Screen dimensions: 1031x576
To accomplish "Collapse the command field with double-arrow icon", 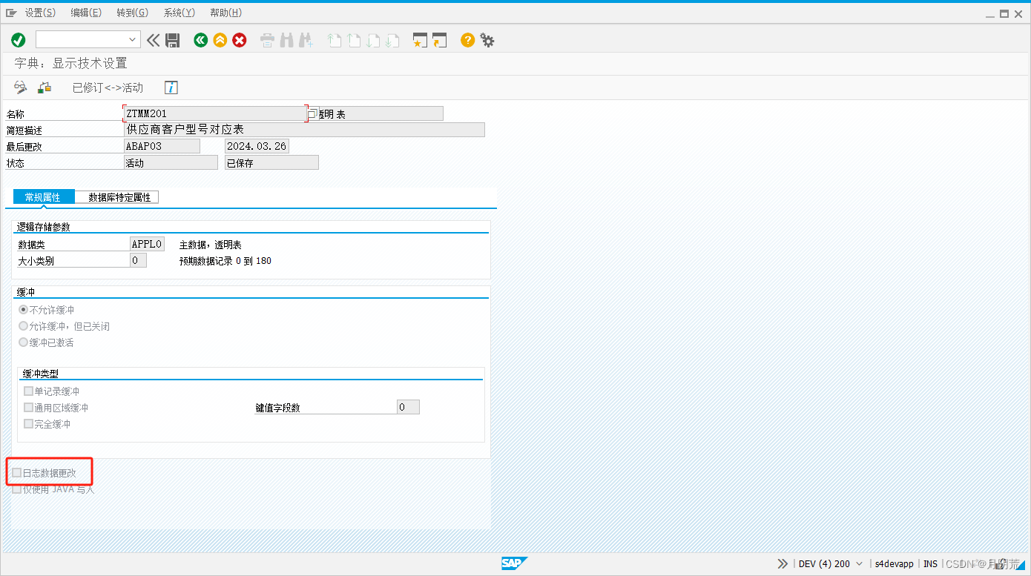I will tap(153, 40).
